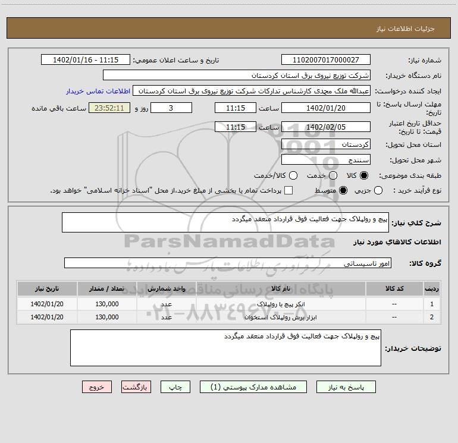Viewport: 458px width, 443px height.
Task: Click the کد کالا column header
Action: tap(394, 289)
